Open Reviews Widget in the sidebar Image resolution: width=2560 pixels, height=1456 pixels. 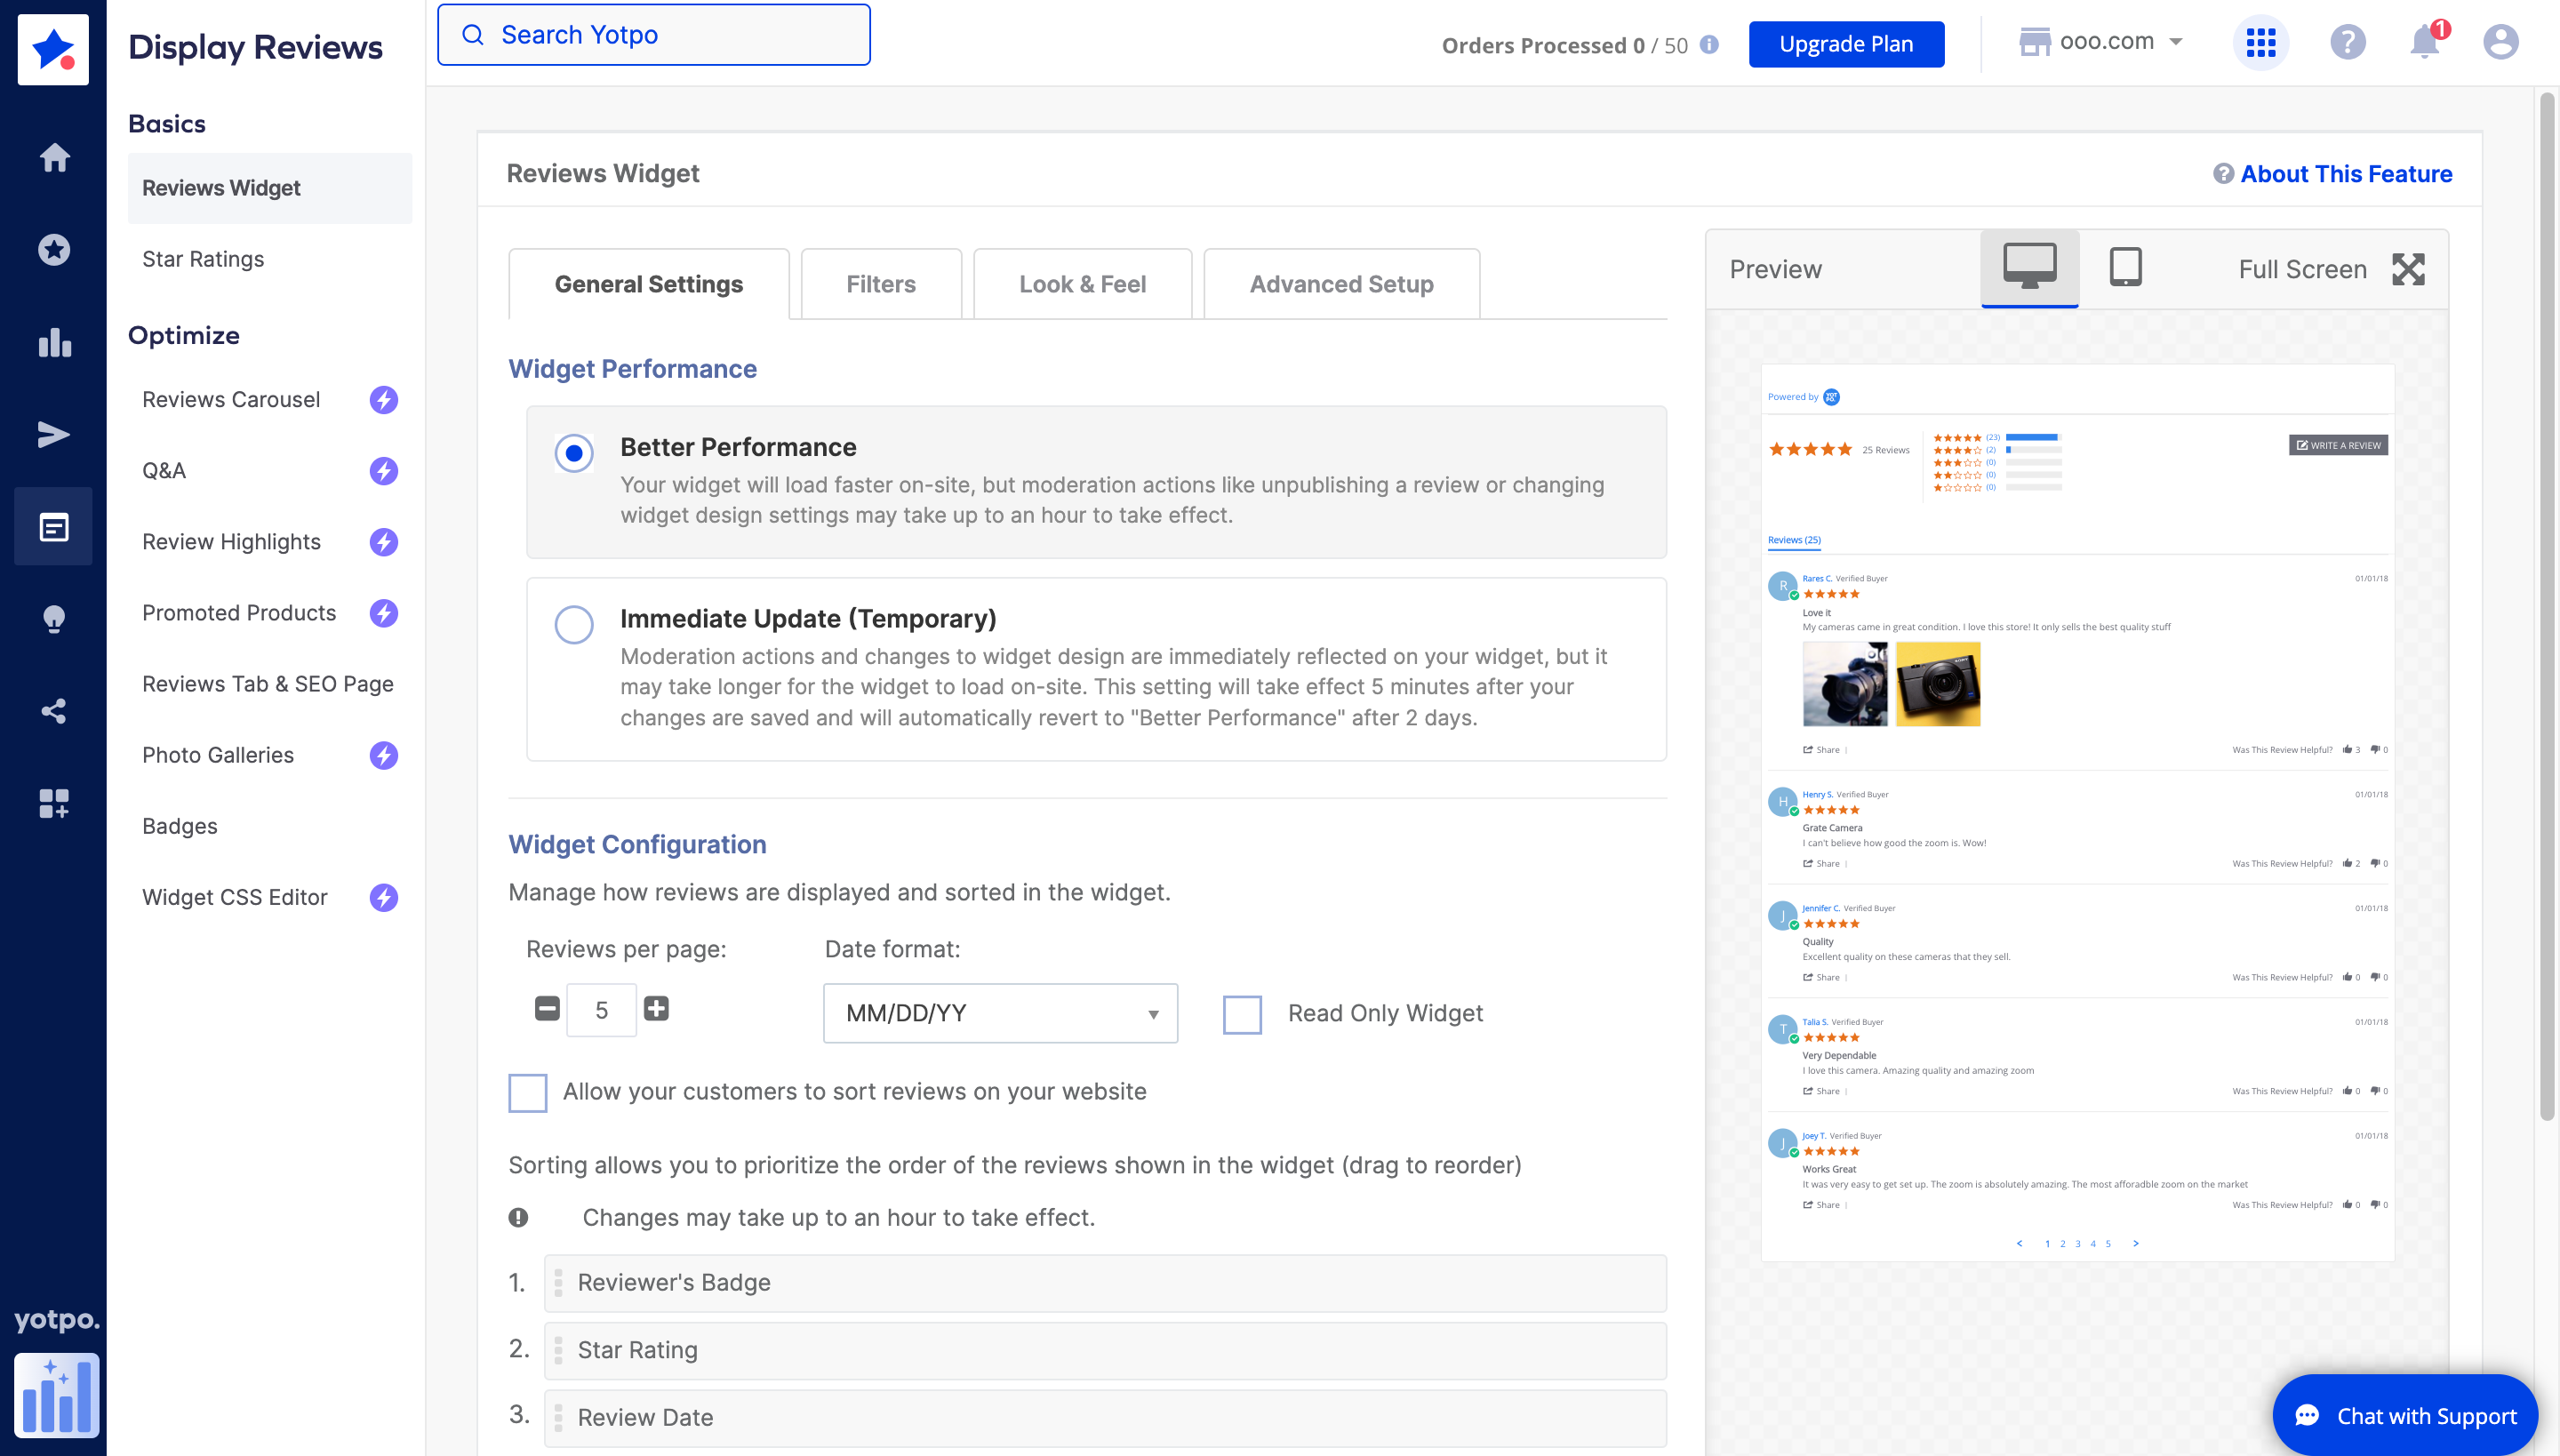[x=270, y=188]
